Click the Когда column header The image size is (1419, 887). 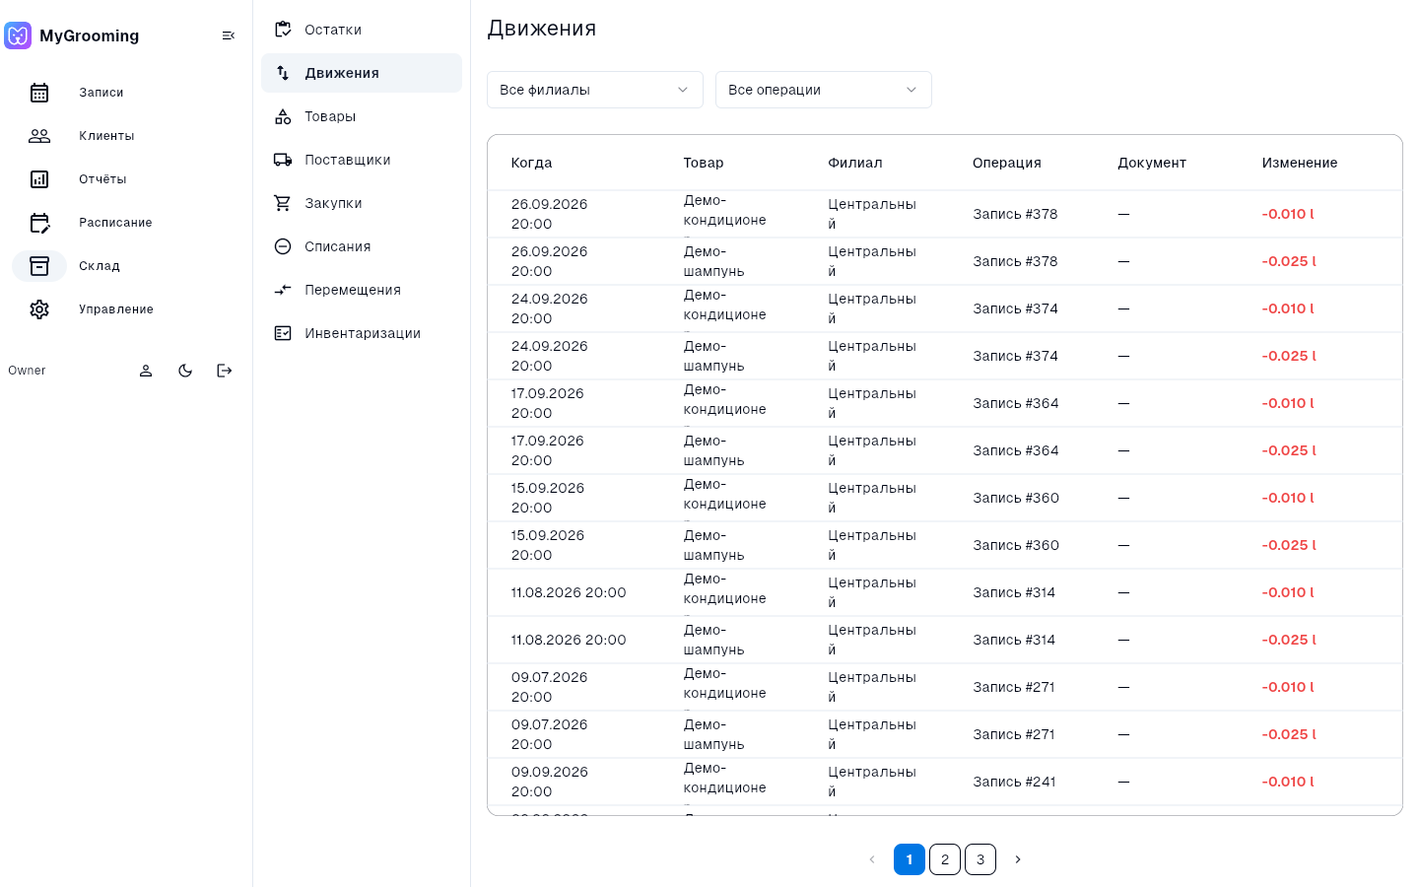click(x=532, y=163)
